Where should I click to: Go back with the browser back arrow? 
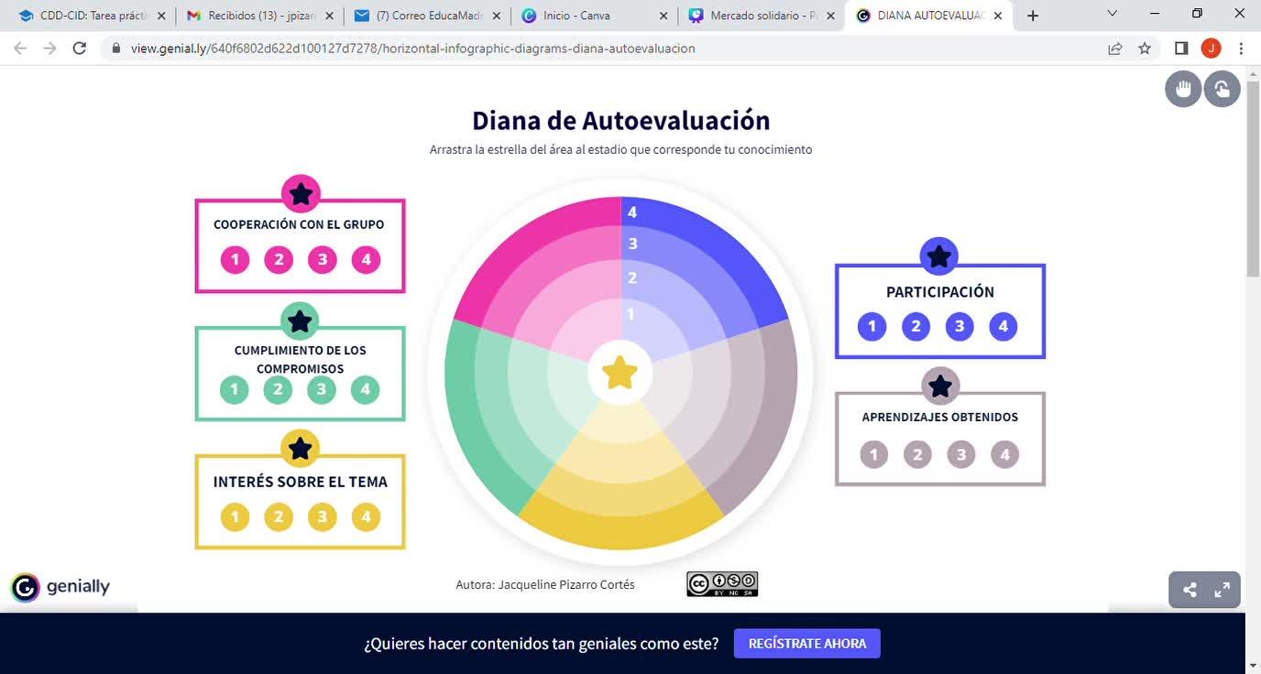click(x=21, y=49)
